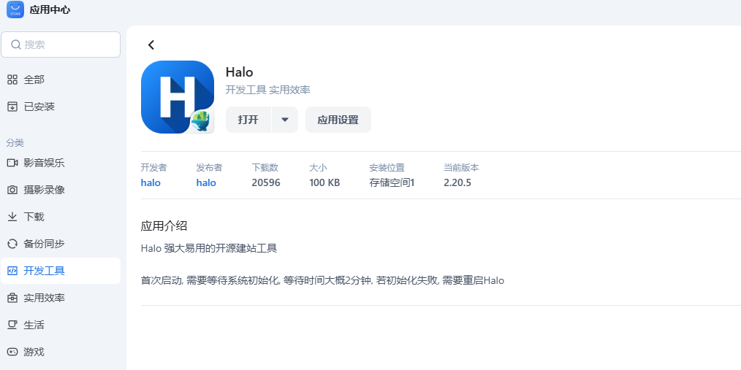Click the install location 存储空间1
Screen dimensions: 741x370
click(x=392, y=182)
